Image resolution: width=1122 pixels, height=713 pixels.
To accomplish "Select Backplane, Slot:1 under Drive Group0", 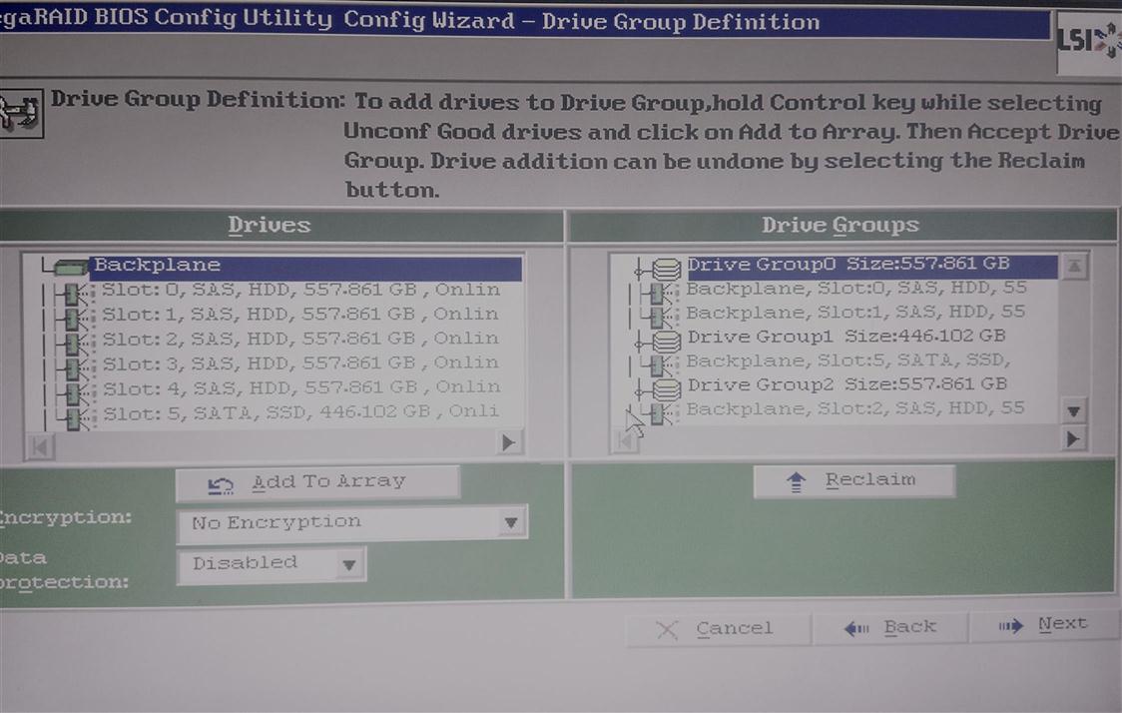I will tap(855, 313).
